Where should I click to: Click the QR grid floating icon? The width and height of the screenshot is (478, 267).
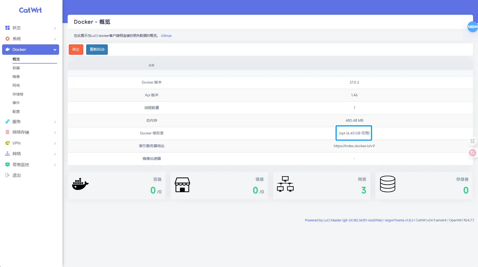pos(472,141)
